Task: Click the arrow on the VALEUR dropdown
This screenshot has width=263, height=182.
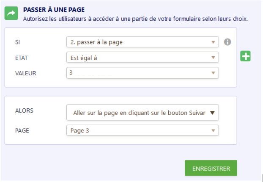Action: click(x=213, y=73)
